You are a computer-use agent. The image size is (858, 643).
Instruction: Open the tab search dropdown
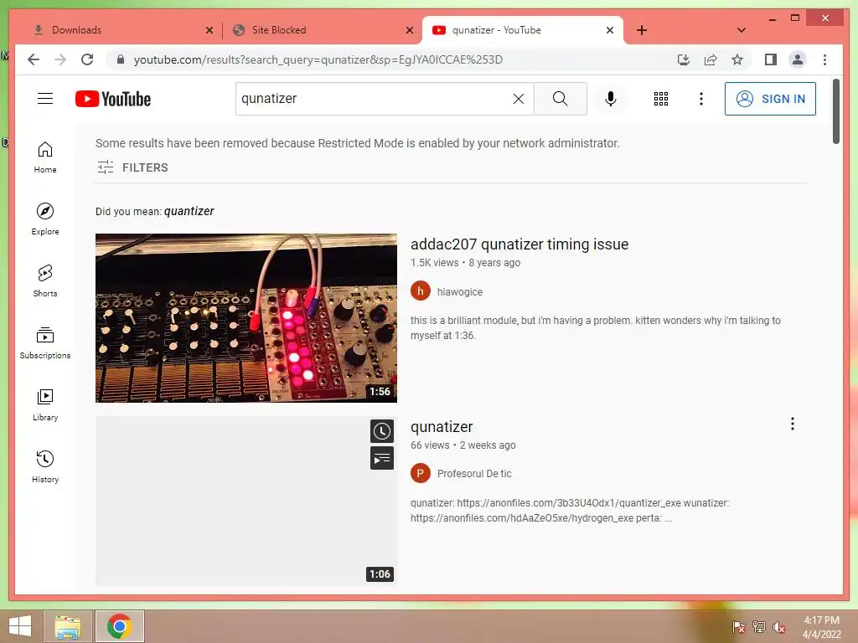coord(742,30)
